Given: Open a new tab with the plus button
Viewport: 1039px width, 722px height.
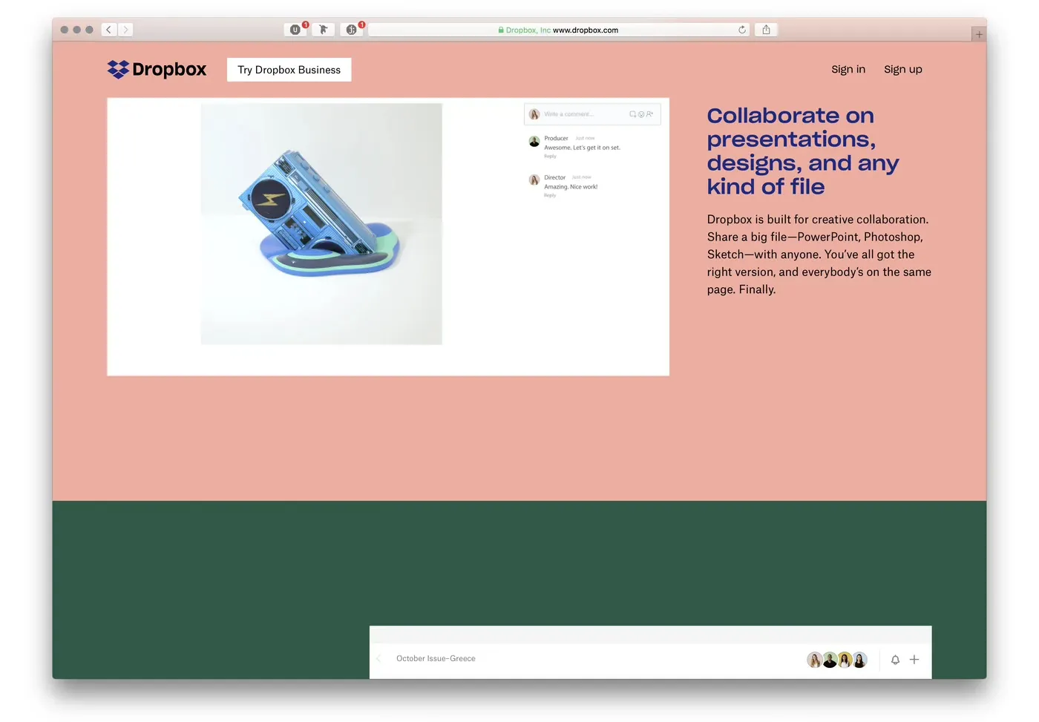Looking at the screenshot, I should click(979, 34).
